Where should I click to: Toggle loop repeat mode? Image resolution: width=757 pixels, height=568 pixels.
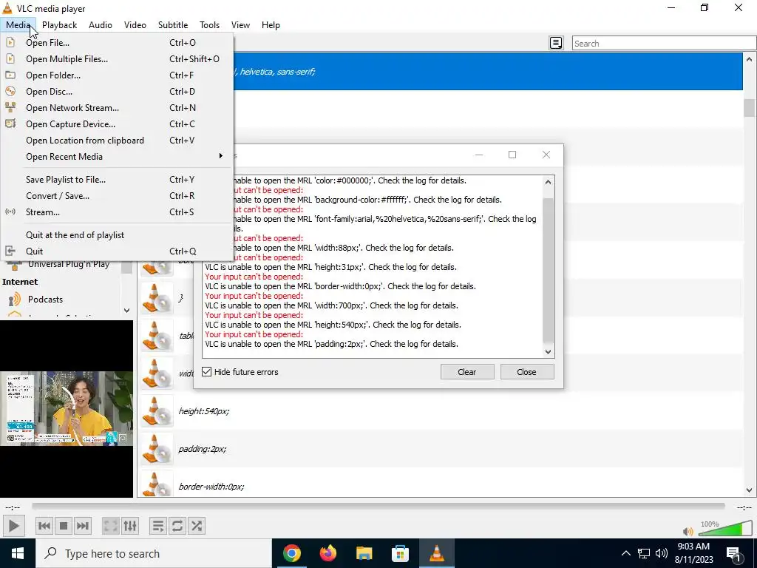tap(177, 526)
